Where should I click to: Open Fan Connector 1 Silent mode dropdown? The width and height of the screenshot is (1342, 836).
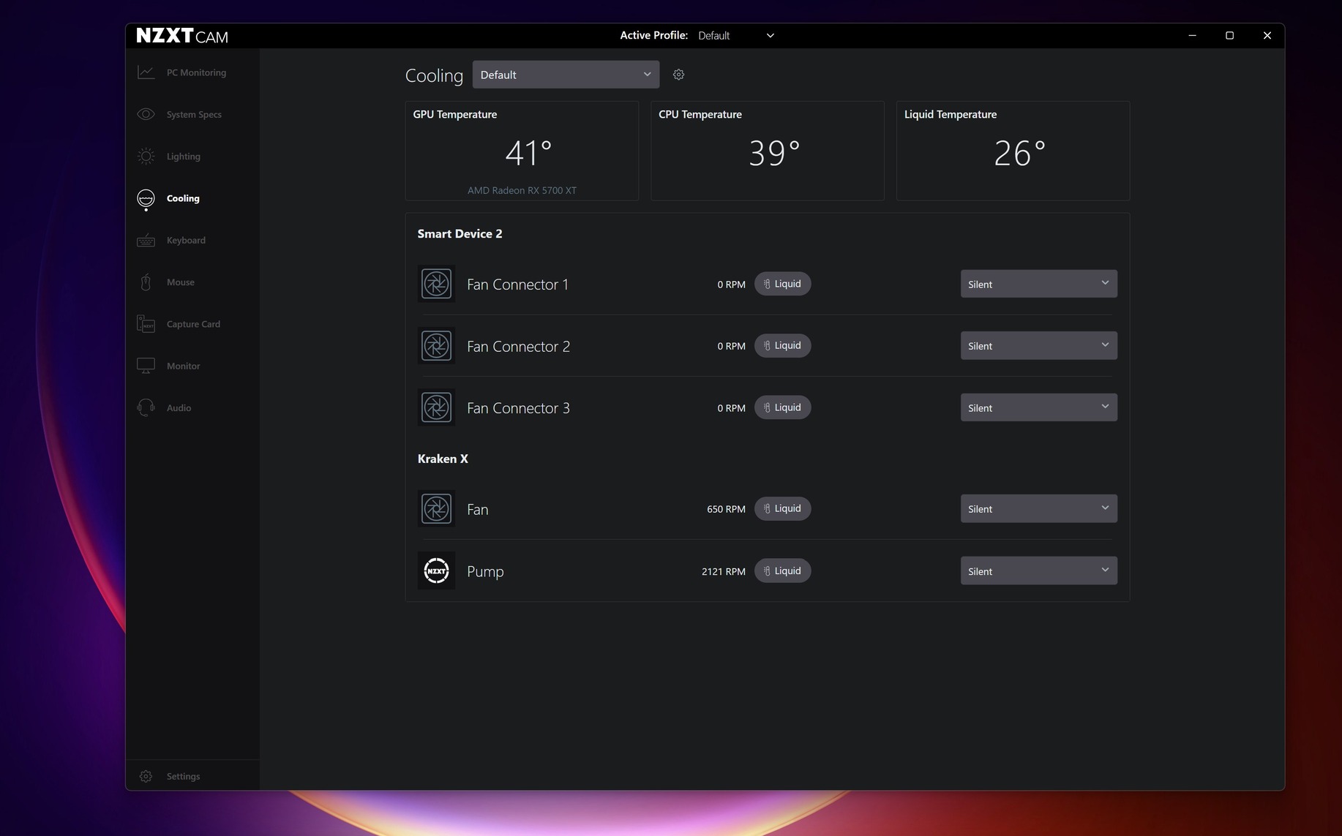(1038, 284)
